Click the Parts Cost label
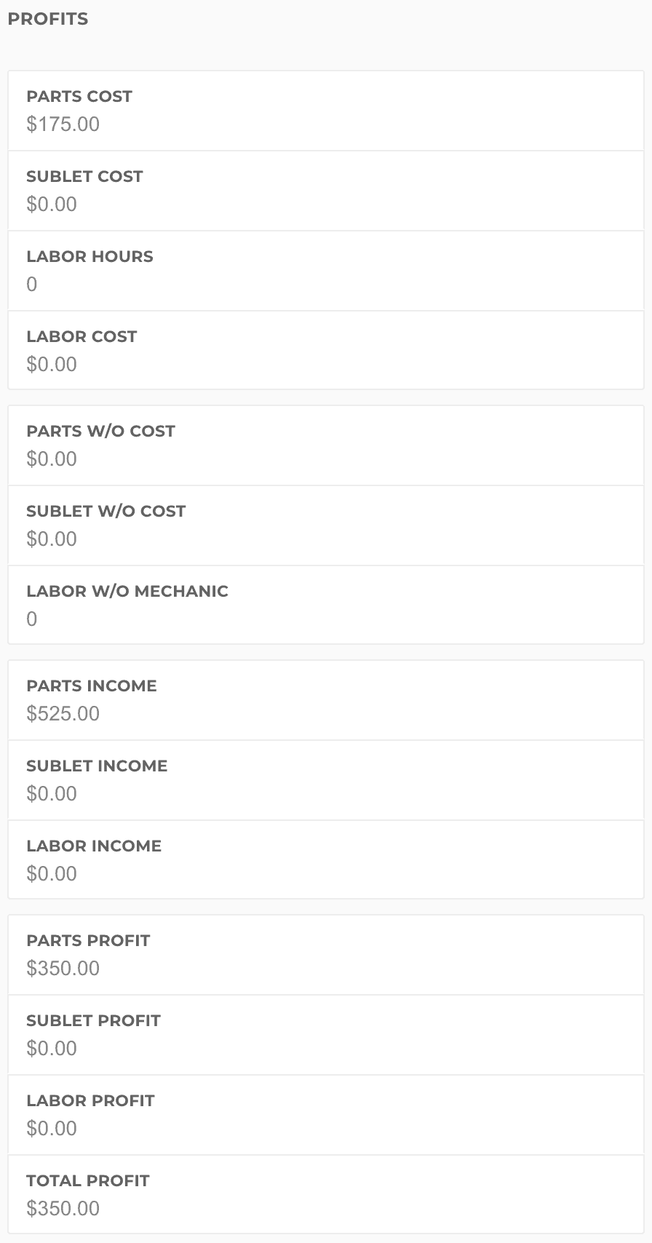This screenshot has height=1243, width=652. [79, 97]
